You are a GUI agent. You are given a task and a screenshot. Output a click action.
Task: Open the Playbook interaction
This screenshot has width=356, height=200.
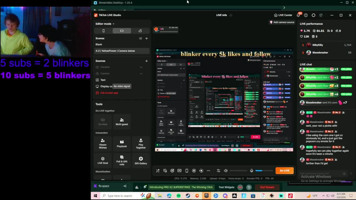pos(122,144)
